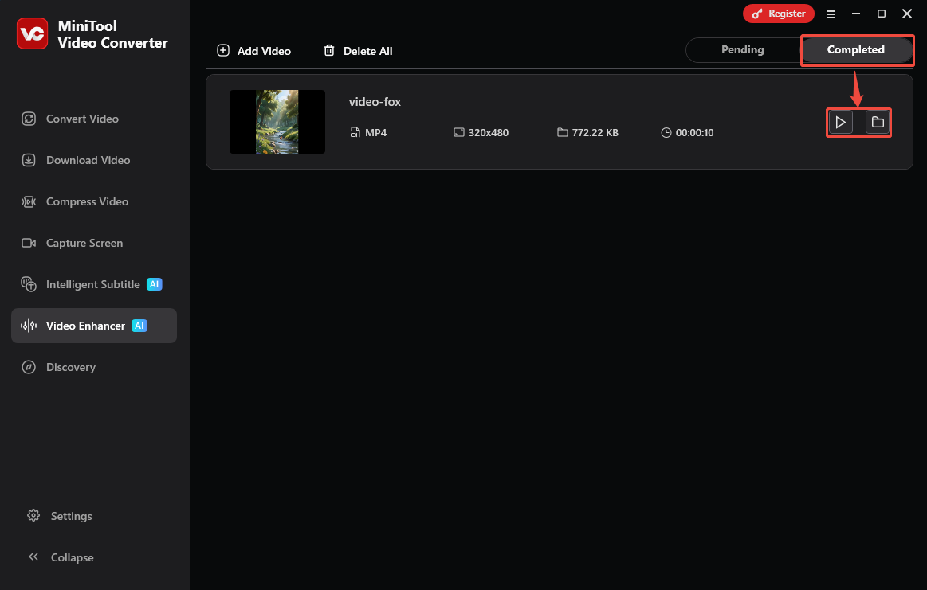Viewport: 927px width, 590px height.
Task: Click the Download Video arrow icon
Action: pyautogui.click(x=29, y=160)
